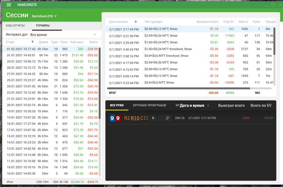Select the 31.01.2021 14:43:51 session row
283x187 pixels.
click(51, 55)
